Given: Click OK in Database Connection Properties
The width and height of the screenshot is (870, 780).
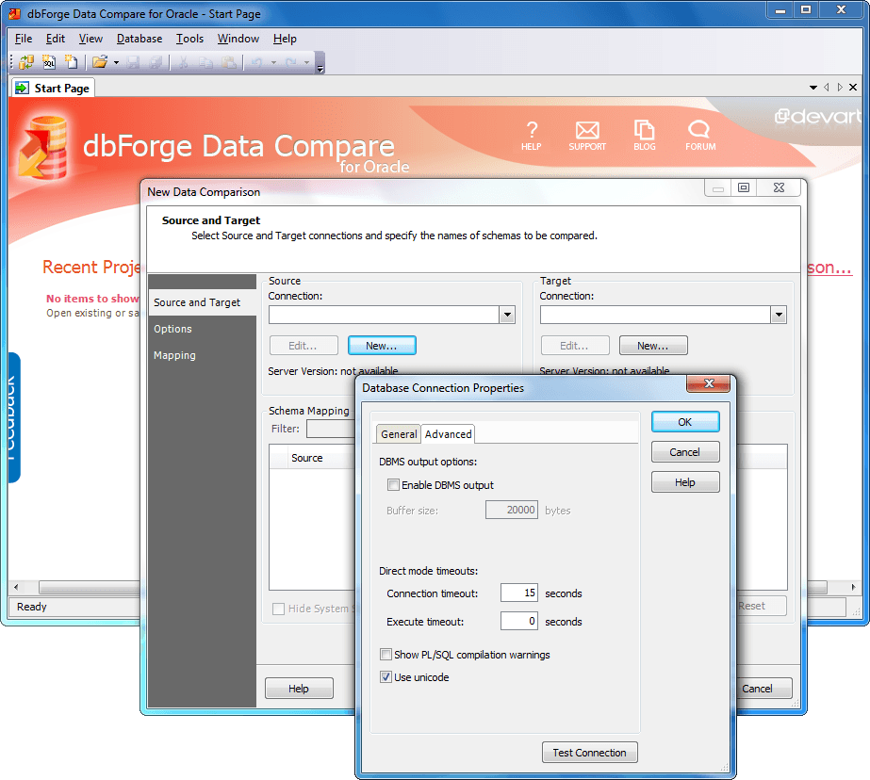Looking at the screenshot, I should 685,422.
